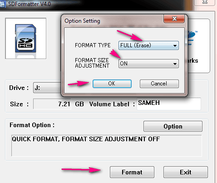Screen dimensions: 217x183
Task: Close the main SDFormatter window
Action: pyautogui.click(x=205, y=2)
